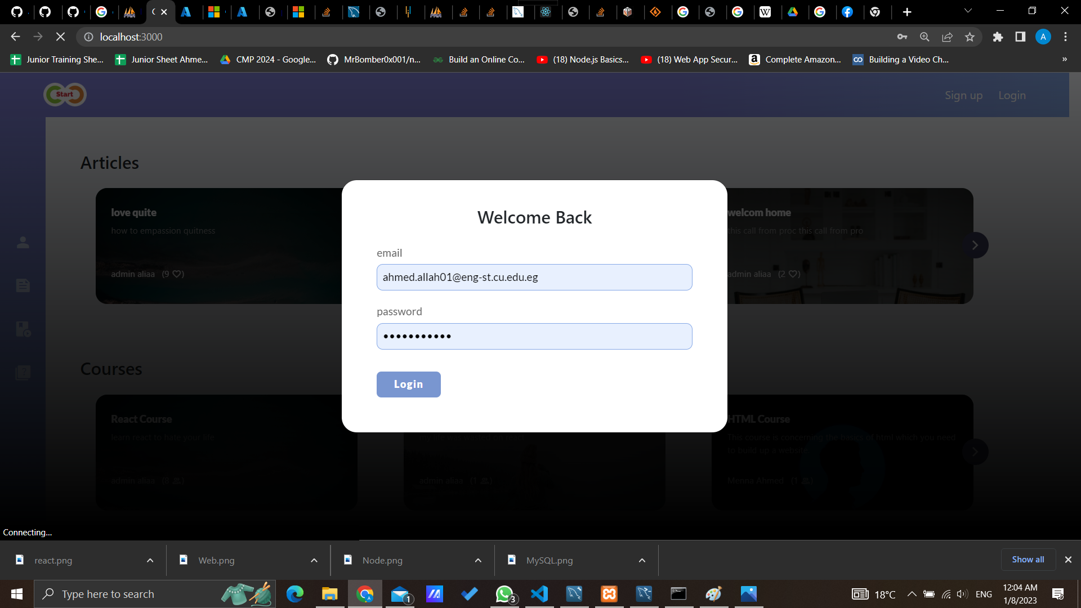Screen dimensions: 1081x608
Task: Click the blue Login button
Action: pos(408,384)
